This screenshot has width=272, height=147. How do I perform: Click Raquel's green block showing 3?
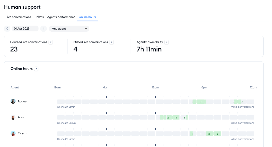(x=201, y=102)
